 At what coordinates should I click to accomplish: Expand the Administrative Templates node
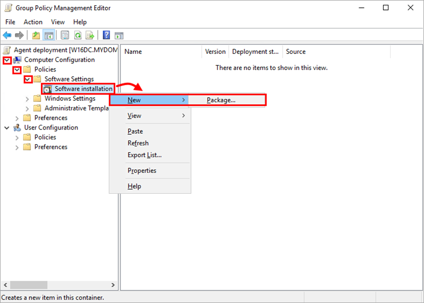pyautogui.click(x=27, y=108)
